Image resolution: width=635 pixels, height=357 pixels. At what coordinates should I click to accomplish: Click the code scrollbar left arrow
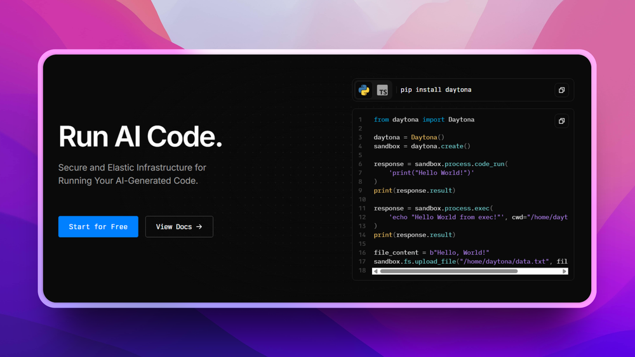(376, 271)
